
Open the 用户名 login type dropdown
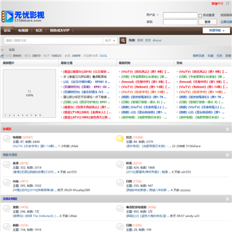pos(152,15)
